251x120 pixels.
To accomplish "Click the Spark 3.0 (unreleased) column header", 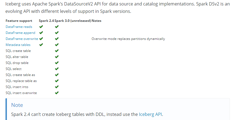I will (x=73, y=21).
